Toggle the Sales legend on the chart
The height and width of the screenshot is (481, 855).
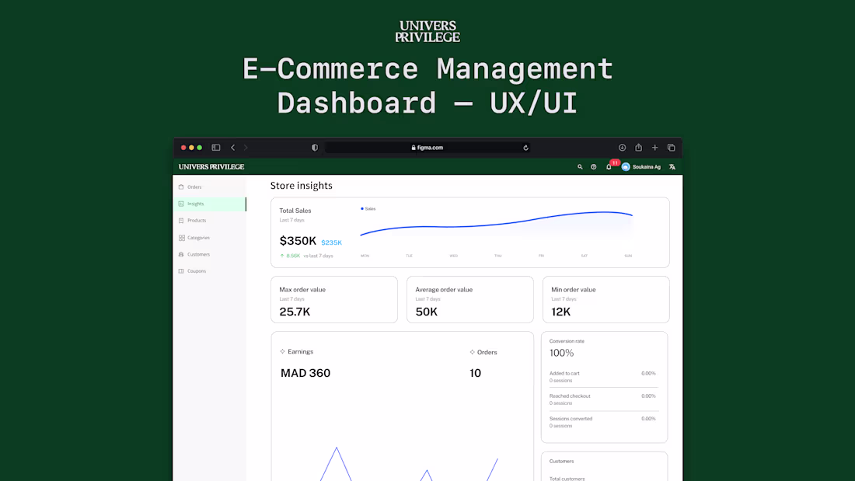tap(367, 208)
